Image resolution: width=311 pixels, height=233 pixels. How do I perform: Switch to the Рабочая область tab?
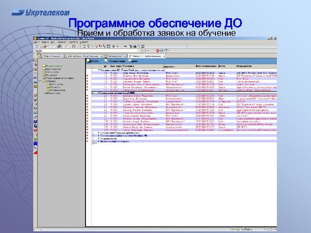(x=114, y=56)
